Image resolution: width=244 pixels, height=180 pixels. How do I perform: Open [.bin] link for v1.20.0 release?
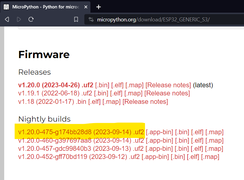click(102, 85)
